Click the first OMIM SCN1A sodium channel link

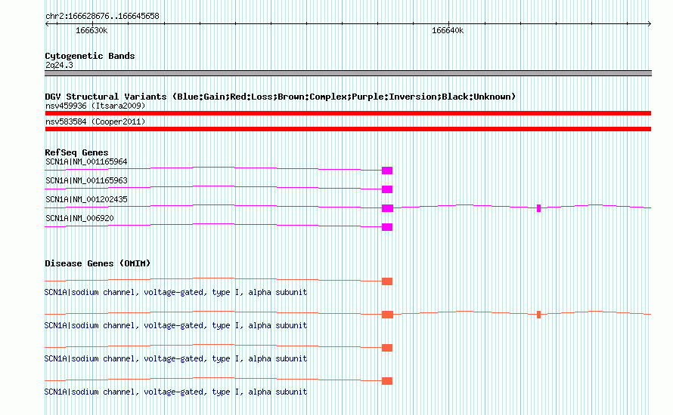pyautogui.click(x=175, y=293)
